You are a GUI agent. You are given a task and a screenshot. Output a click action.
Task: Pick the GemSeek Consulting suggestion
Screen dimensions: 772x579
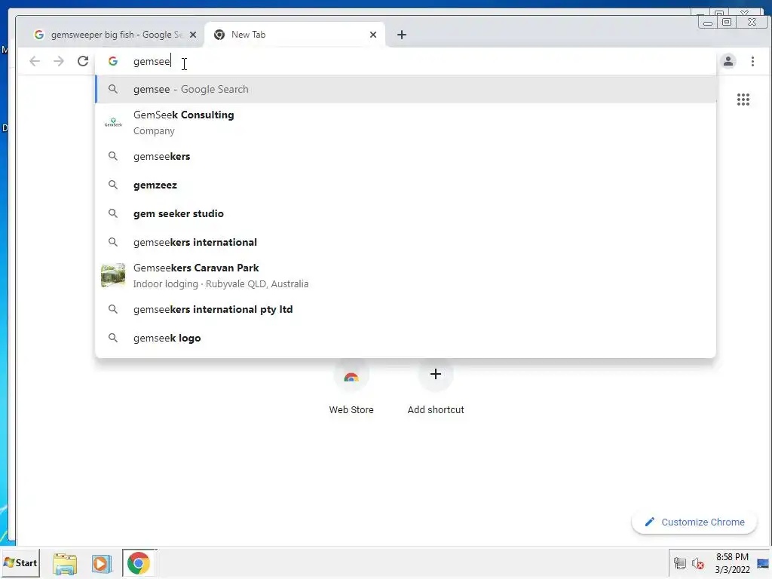[406, 123]
